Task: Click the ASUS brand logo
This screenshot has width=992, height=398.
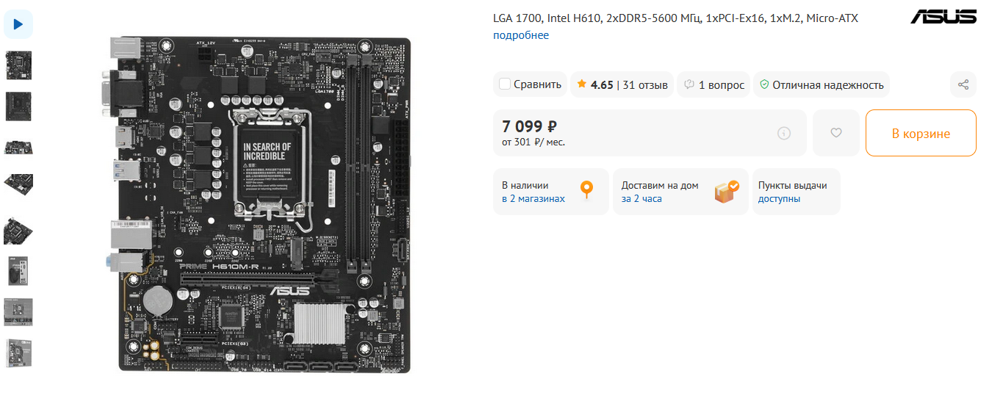Action: tap(944, 17)
